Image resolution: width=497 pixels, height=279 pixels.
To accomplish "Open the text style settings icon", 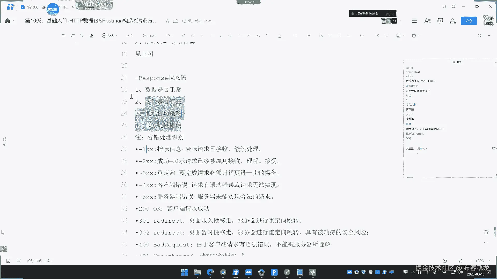I will coord(427,21).
